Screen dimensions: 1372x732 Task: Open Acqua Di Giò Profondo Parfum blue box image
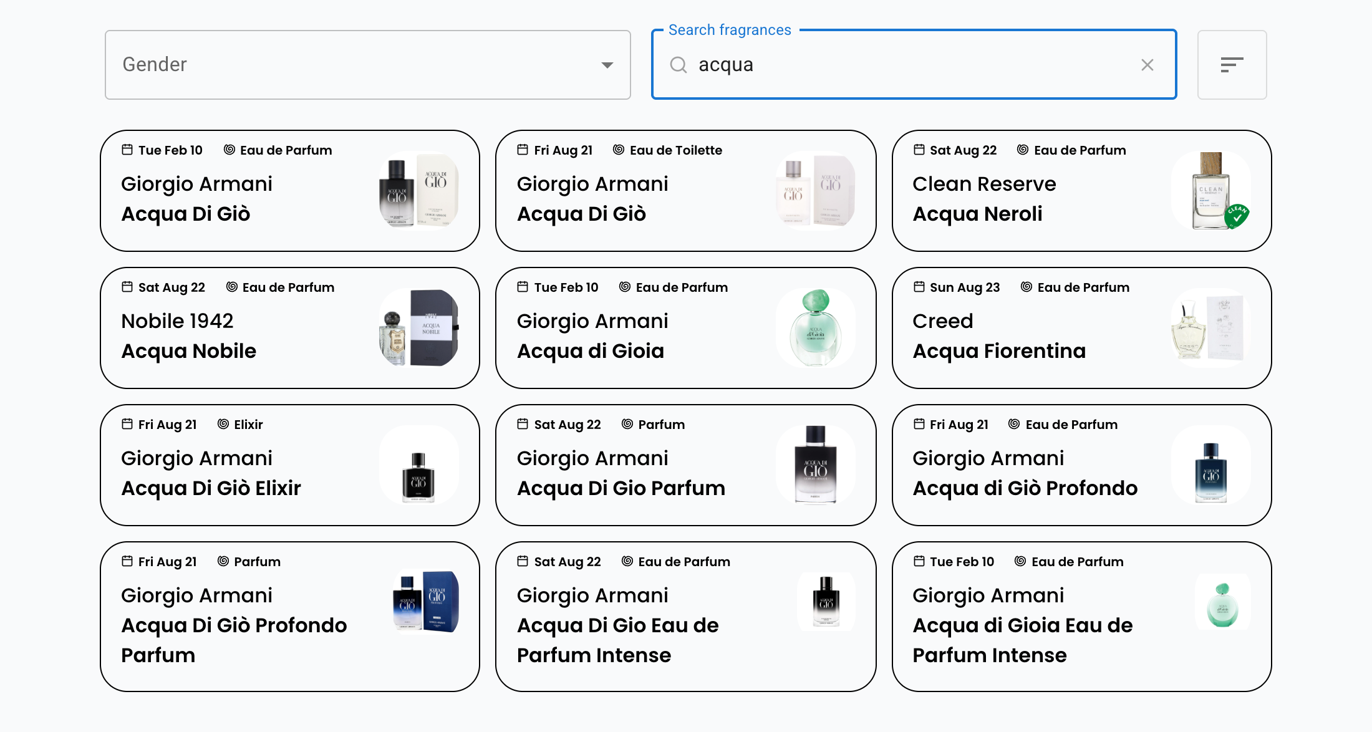(x=426, y=602)
